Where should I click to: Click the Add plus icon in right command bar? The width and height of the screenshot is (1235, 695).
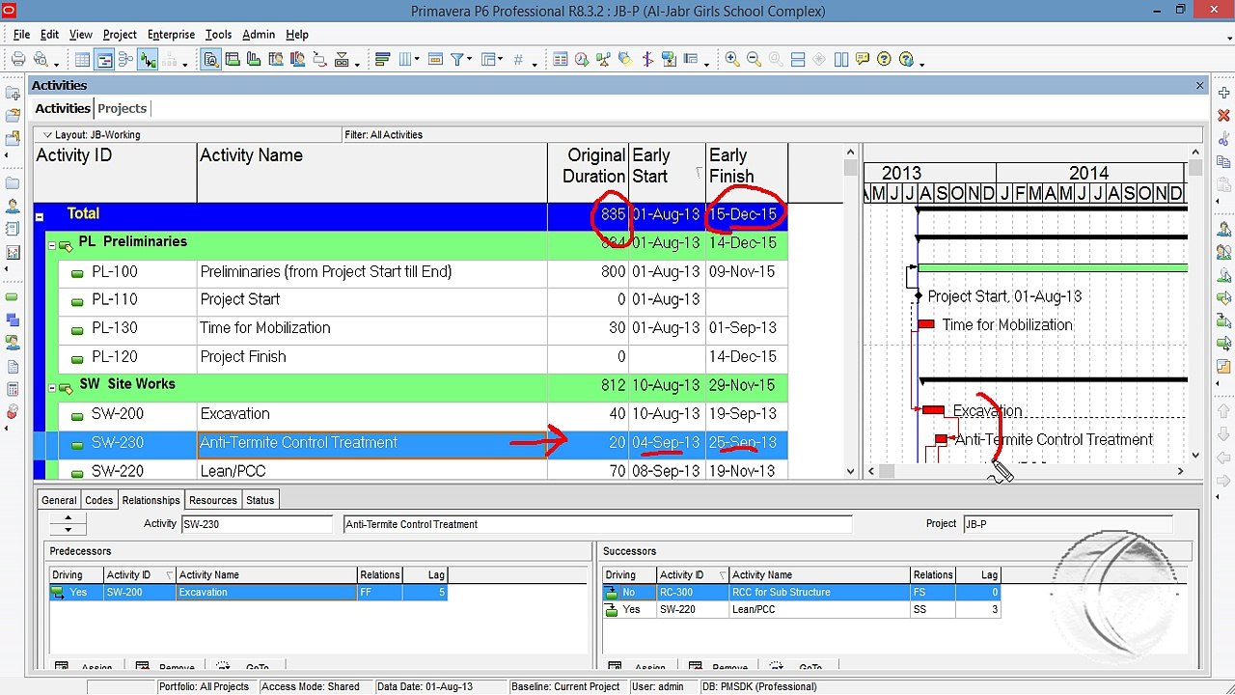[x=1223, y=94]
